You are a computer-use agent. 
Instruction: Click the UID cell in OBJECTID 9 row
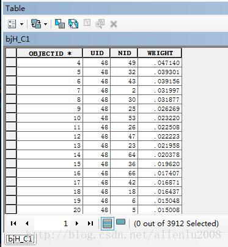click(x=97, y=108)
